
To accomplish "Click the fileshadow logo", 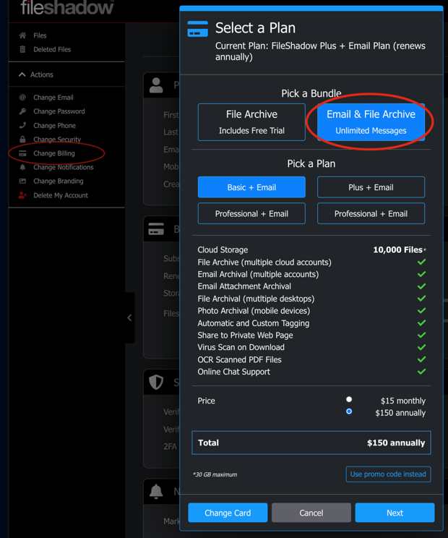I will click(x=67, y=7).
